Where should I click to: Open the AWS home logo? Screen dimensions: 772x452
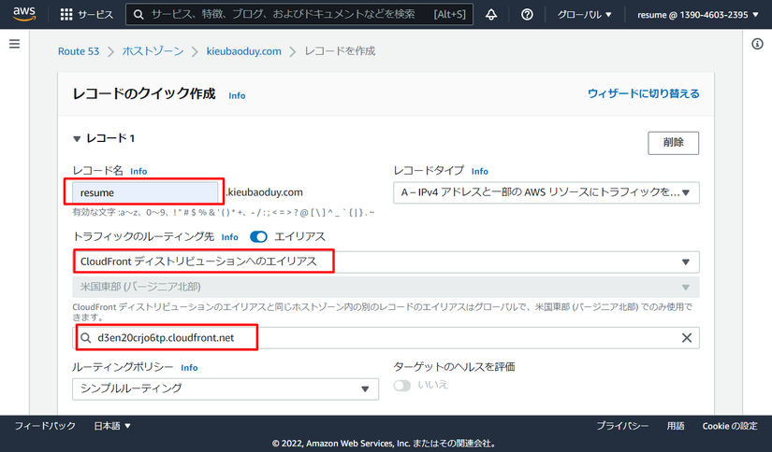24,14
